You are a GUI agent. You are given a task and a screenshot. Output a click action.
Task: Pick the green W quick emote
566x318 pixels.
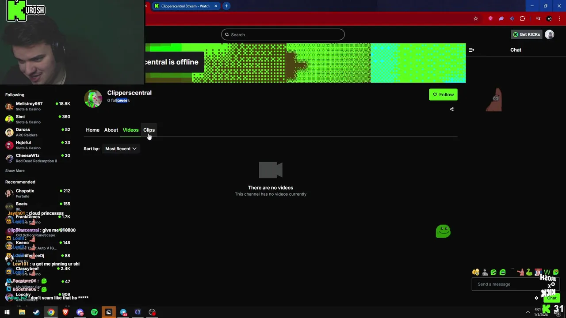click(547, 273)
